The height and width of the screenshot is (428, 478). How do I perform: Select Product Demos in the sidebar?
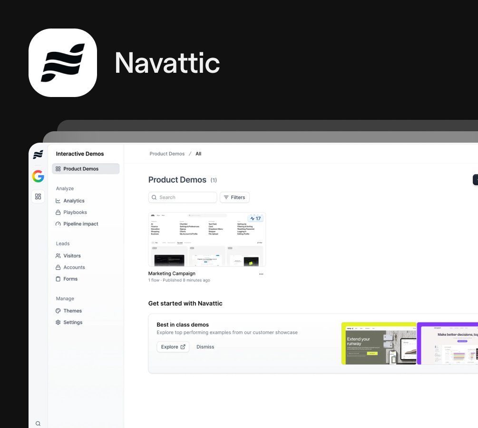coord(86,169)
